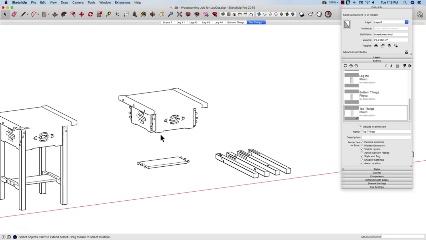Switch to Iso view via house icon

tap(223, 14)
